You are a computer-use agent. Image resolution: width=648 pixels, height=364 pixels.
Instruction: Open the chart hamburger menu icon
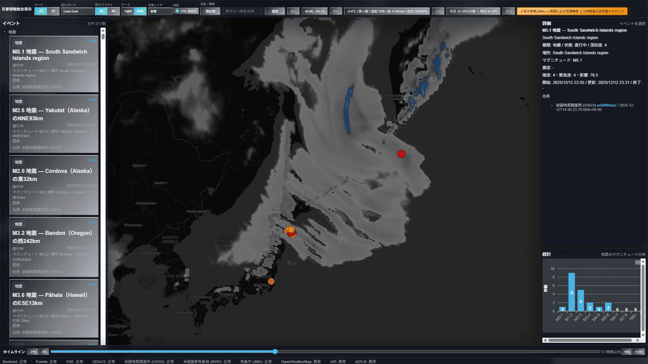pyautogui.click(x=637, y=263)
